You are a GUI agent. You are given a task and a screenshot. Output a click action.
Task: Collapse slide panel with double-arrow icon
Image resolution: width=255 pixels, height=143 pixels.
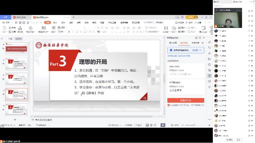[2, 39]
